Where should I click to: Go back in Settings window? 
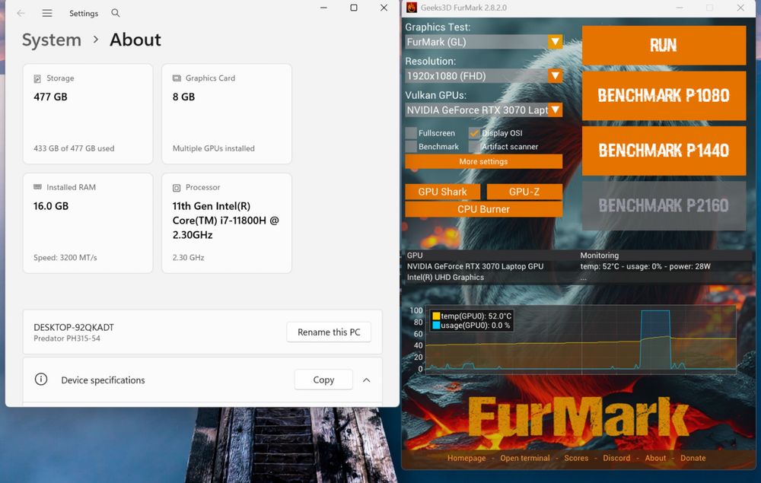pos(21,13)
